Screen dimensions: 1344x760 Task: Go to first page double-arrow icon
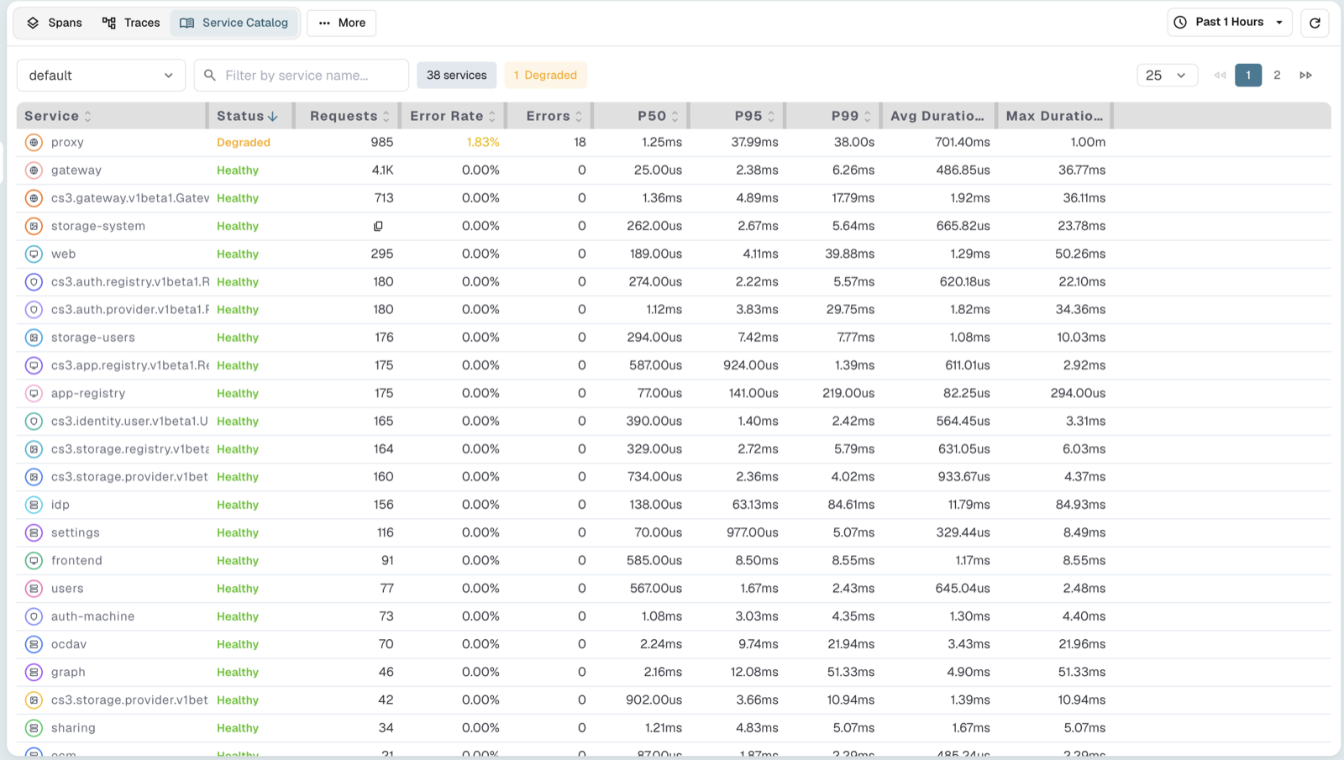click(1220, 76)
